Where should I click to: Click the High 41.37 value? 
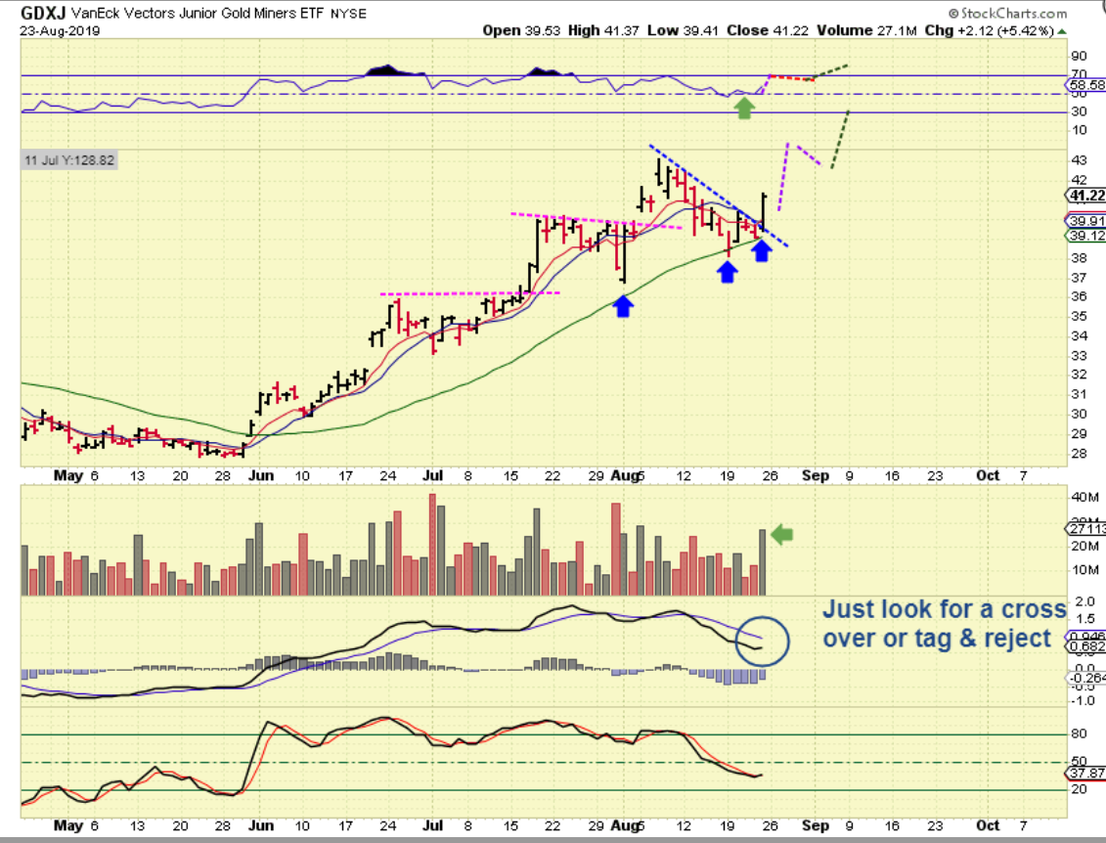click(x=603, y=30)
